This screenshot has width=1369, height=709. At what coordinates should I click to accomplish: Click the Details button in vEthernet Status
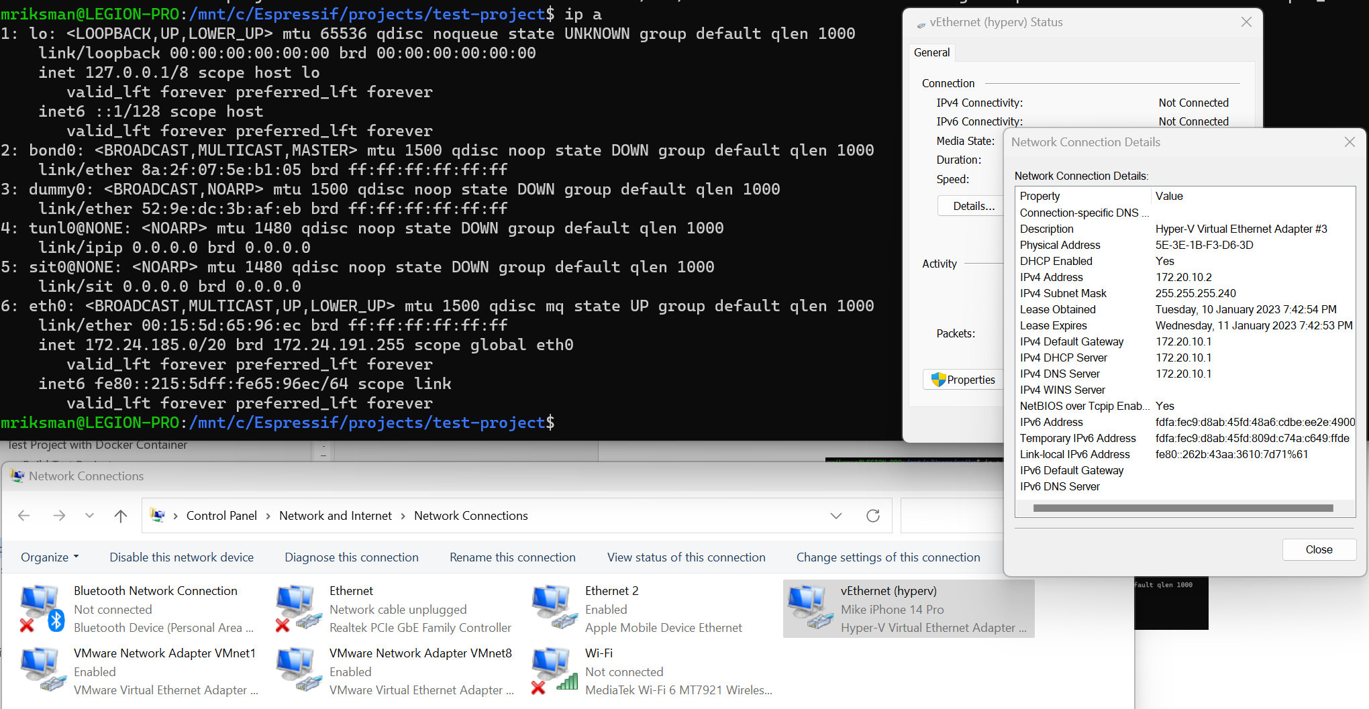tap(972, 205)
